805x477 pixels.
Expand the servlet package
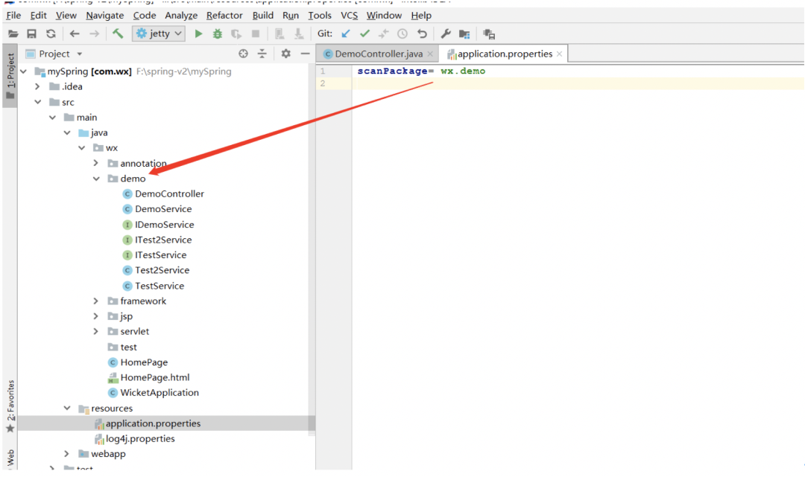tap(96, 331)
